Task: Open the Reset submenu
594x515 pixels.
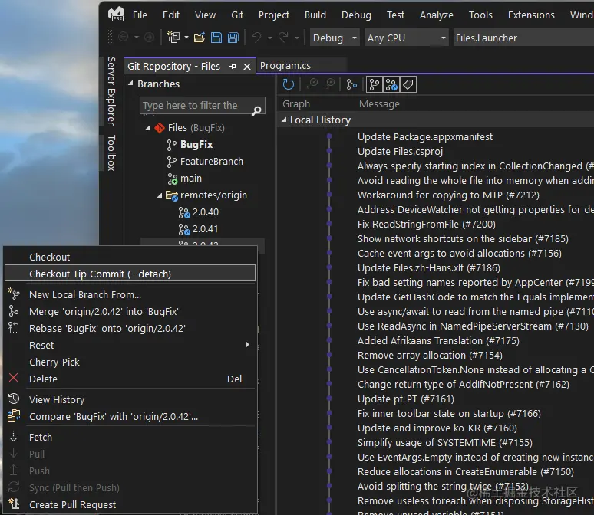Action: (130, 345)
